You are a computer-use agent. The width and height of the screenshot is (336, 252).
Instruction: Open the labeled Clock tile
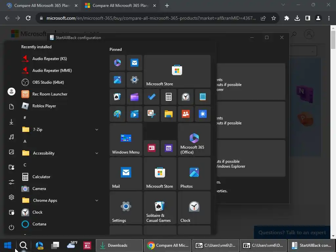194,208
